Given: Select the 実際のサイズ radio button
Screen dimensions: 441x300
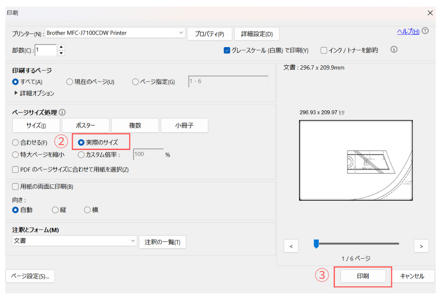Looking at the screenshot, I should pyautogui.click(x=81, y=142).
